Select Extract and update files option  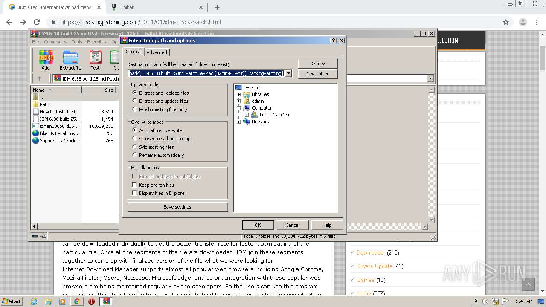(x=135, y=101)
